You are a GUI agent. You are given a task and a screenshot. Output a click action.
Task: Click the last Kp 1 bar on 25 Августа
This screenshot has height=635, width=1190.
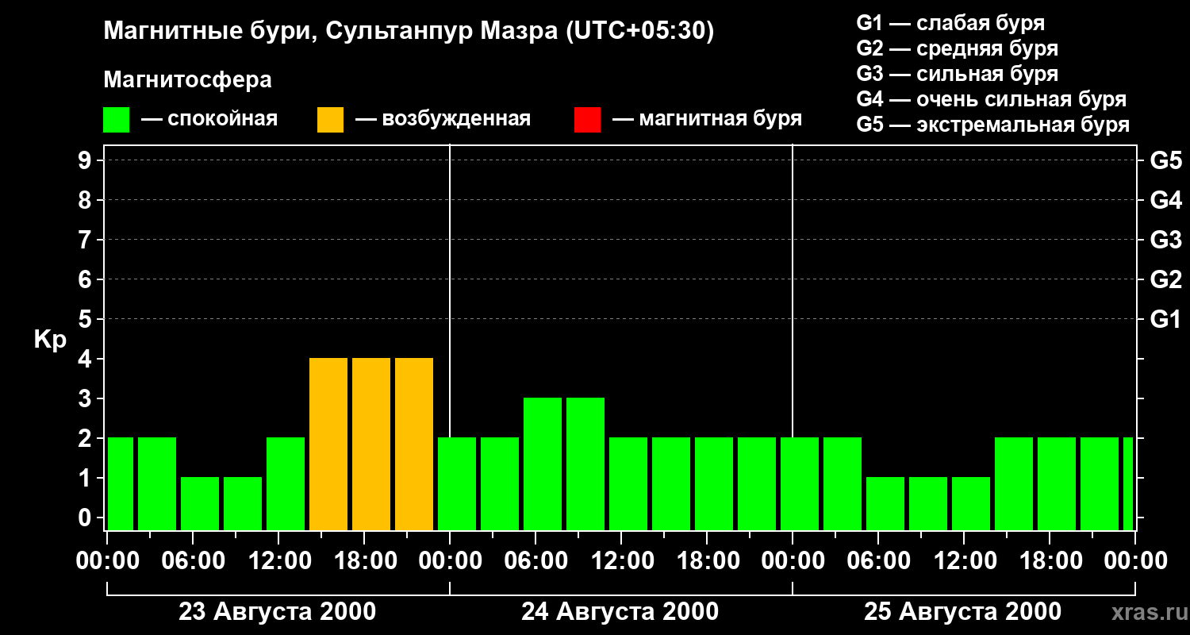click(971, 503)
